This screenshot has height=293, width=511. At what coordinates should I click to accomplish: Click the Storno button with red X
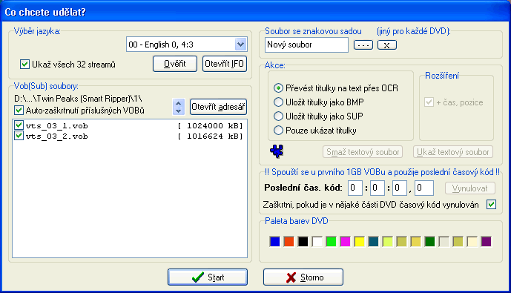[303, 277]
